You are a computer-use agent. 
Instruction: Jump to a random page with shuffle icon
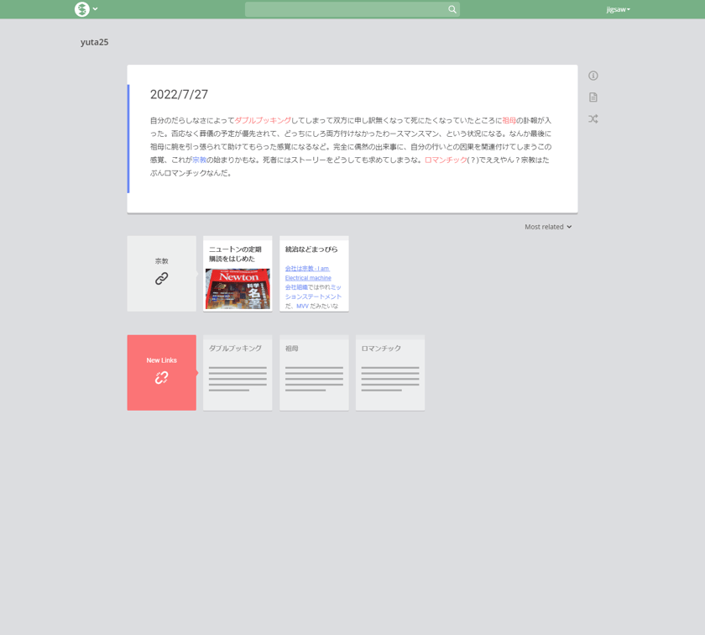point(593,118)
